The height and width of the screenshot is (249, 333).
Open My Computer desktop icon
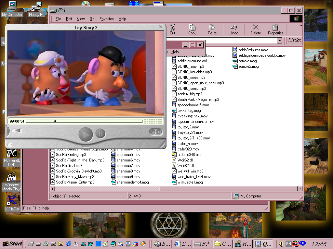[12, 9]
